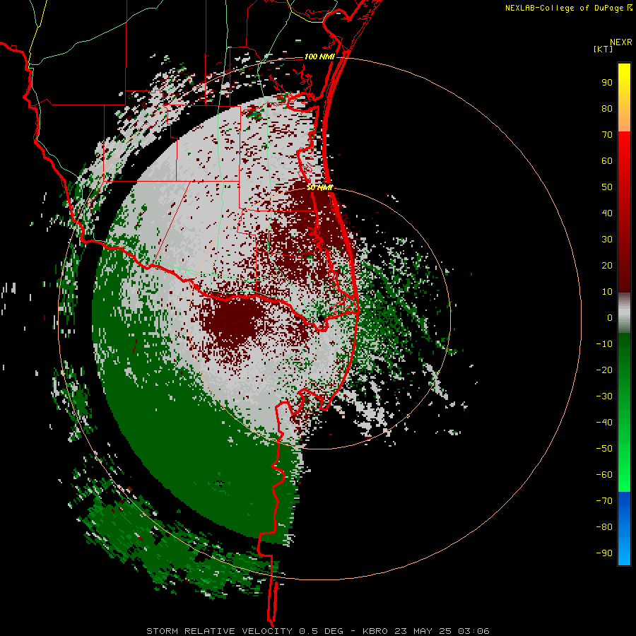Click the -40 value on the velocity scale
Image resolution: width=636 pixels, height=636 pixels.
point(604,423)
